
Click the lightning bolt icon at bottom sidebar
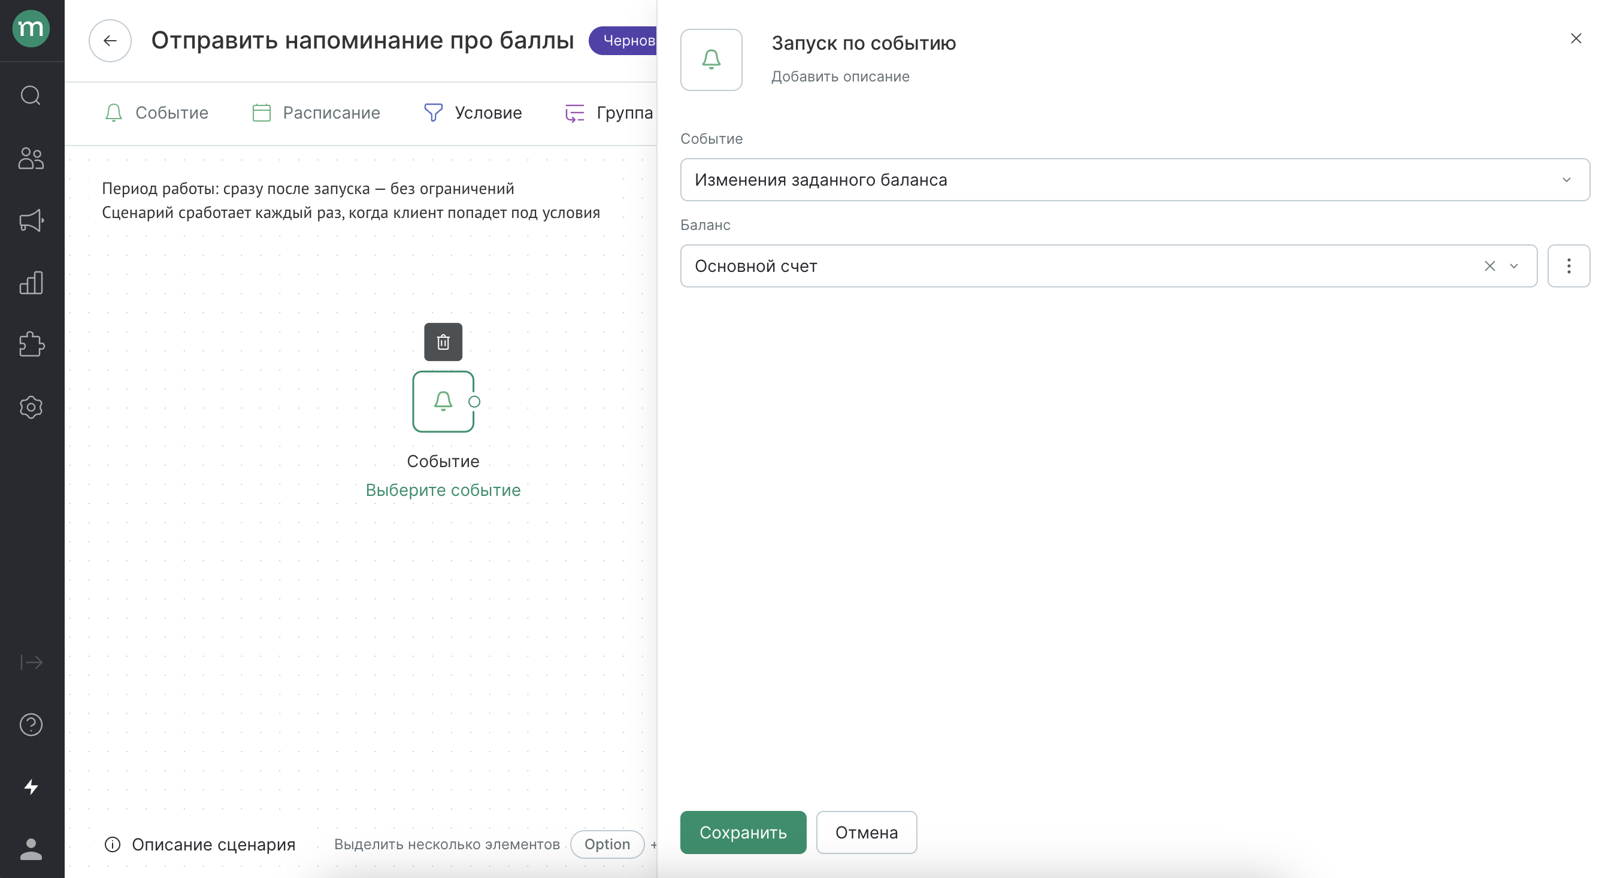pyautogui.click(x=31, y=786)
